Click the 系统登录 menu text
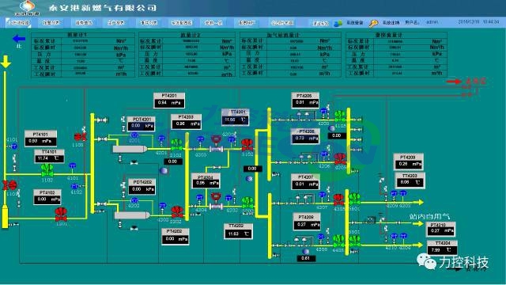The image size is (506, 285). 355,23
